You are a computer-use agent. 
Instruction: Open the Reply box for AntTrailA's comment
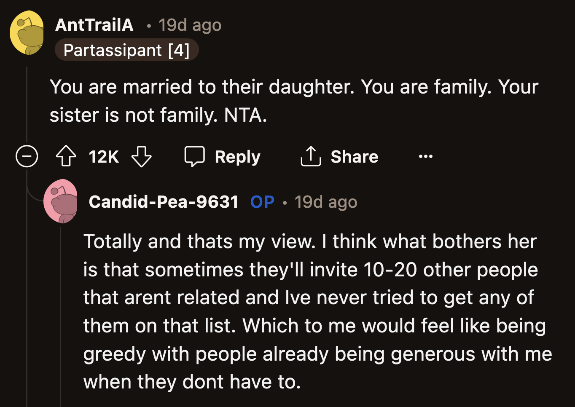click(x=222, y=156)
